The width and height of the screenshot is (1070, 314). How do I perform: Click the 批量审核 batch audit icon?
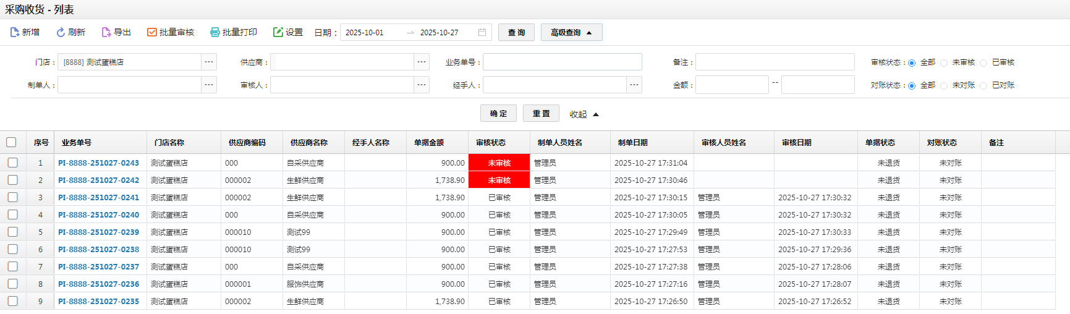pyautogui.click(x=152, y=32)
